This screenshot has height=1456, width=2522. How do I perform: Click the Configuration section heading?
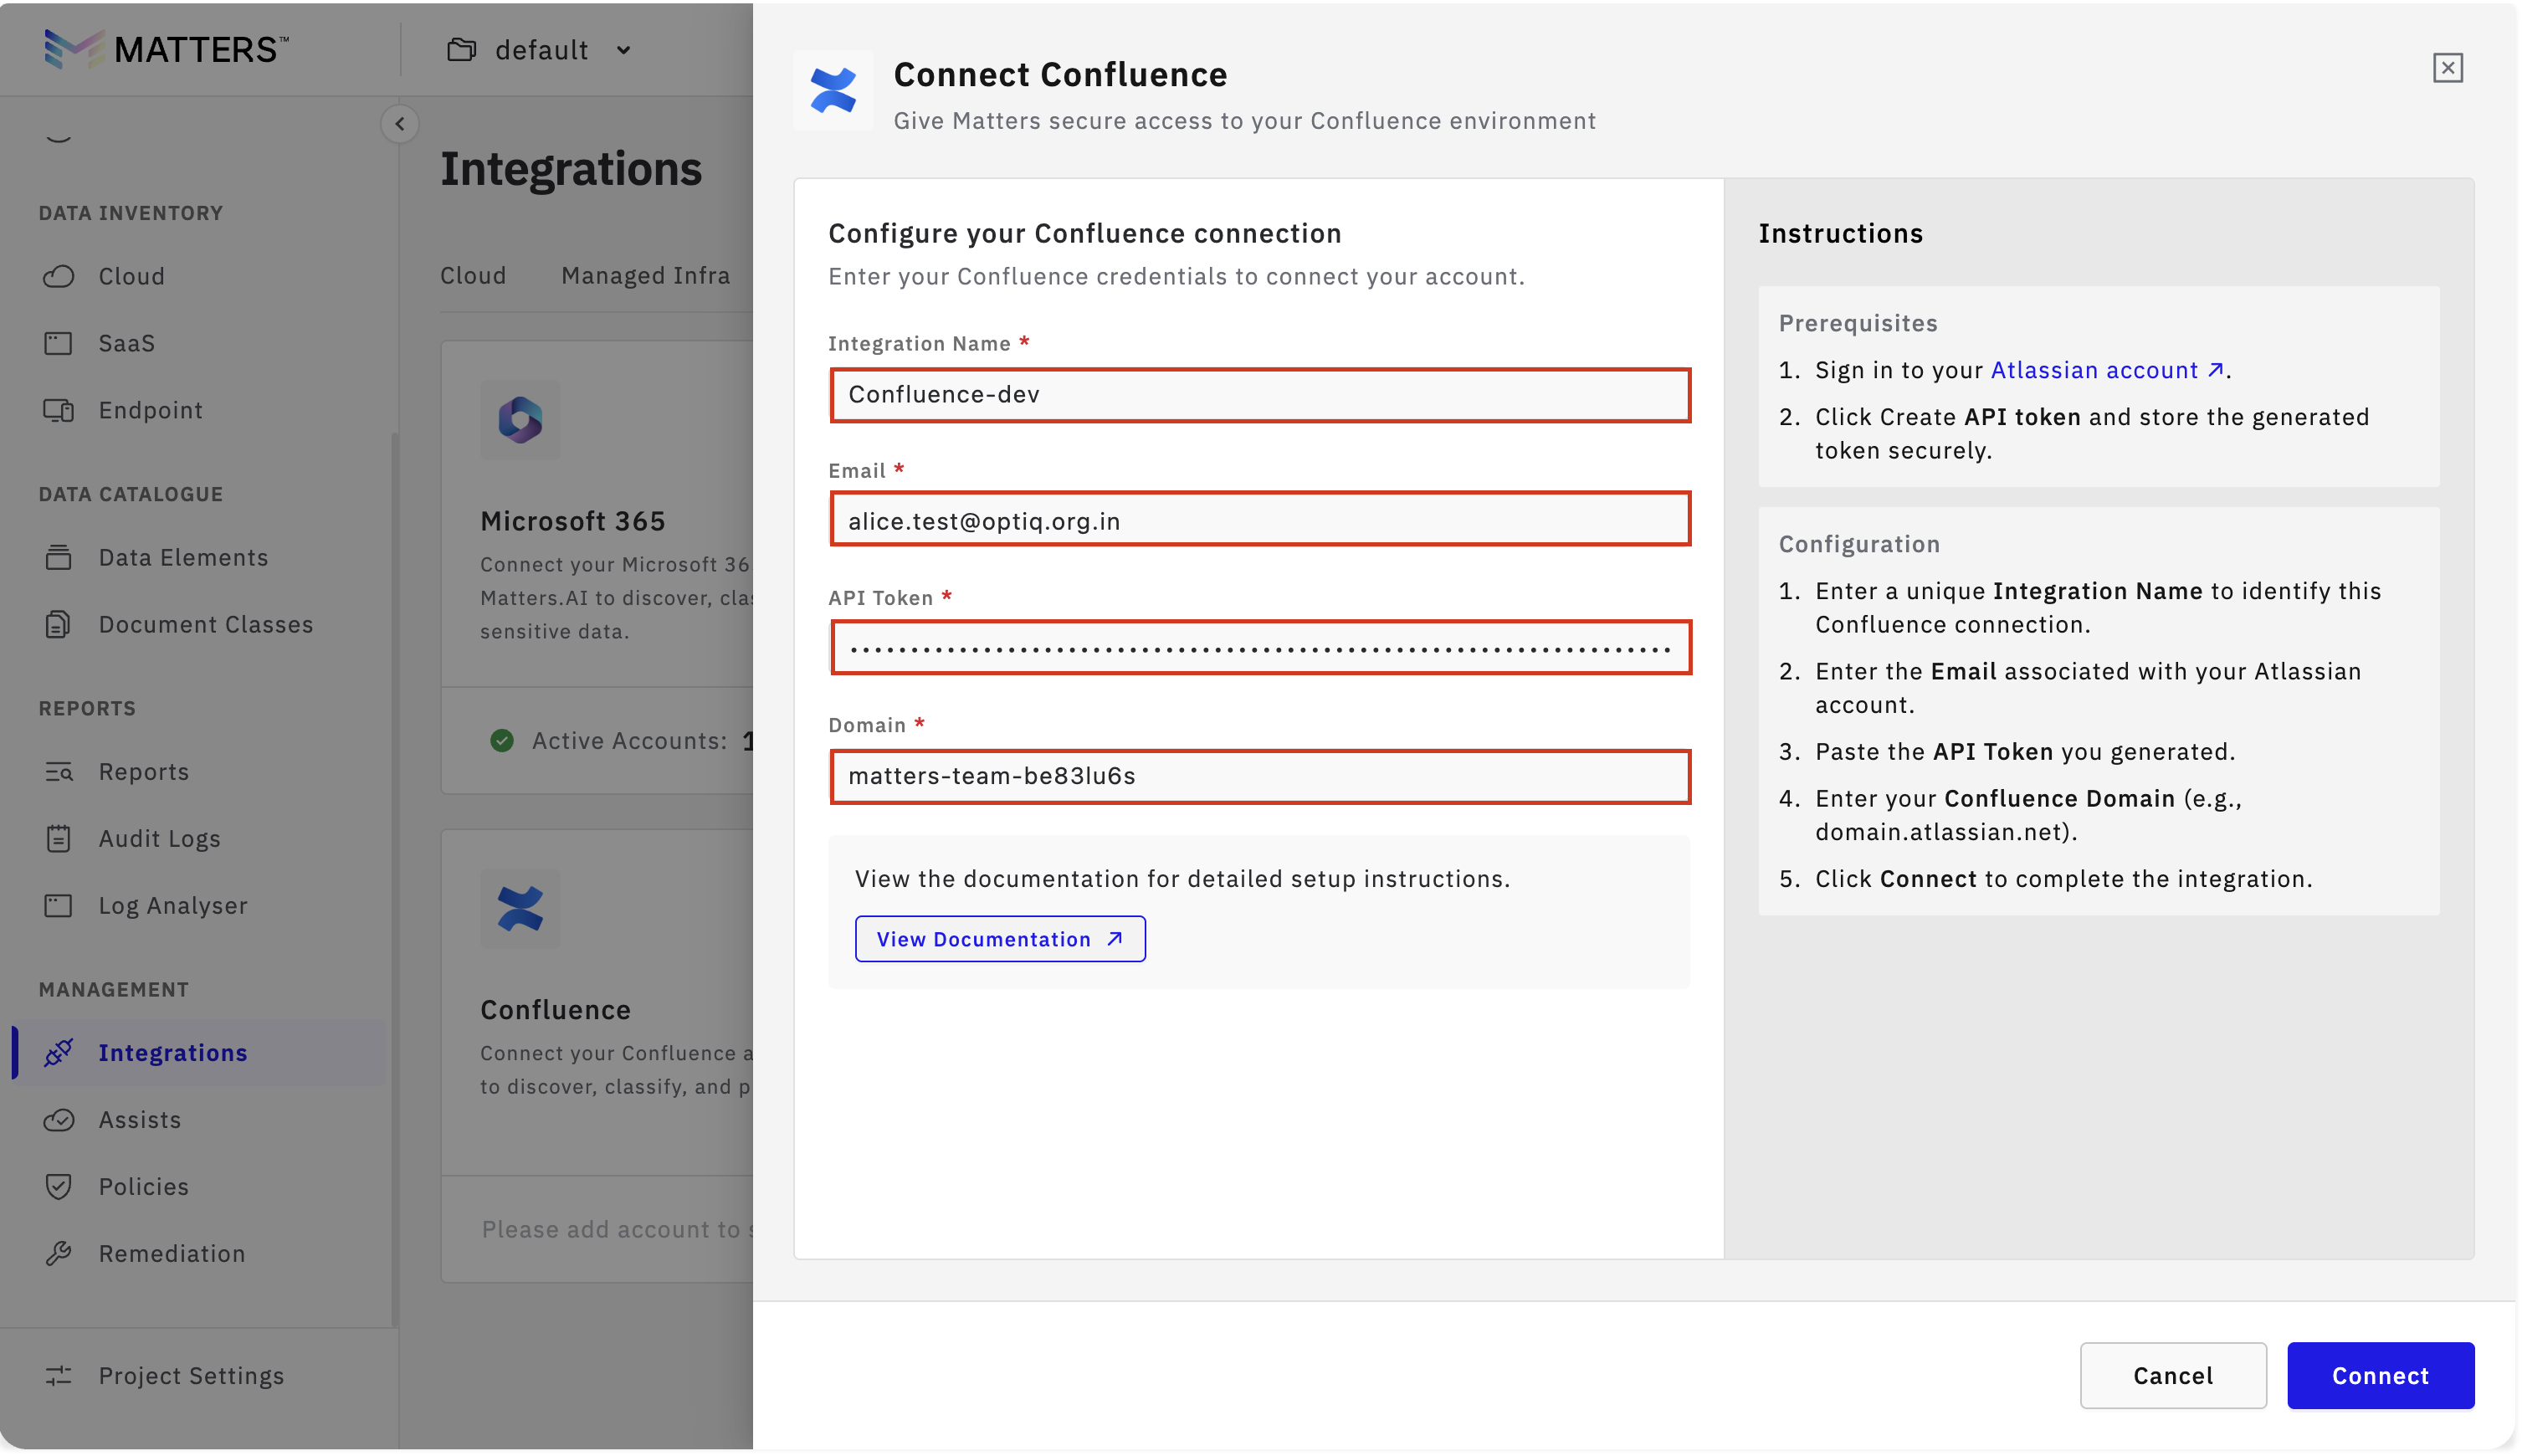(x=1858, y=544)
